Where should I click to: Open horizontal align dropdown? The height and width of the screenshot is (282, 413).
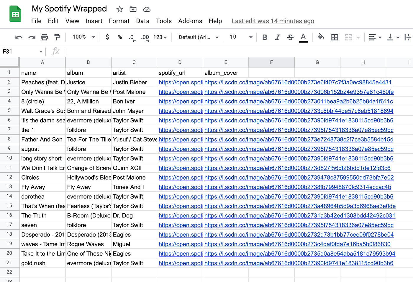point(375,37)
